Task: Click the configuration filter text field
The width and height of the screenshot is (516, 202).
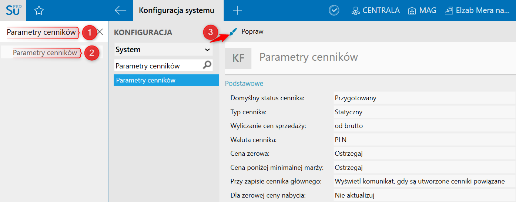Action: pyautogui.click(x=157, y=66)
